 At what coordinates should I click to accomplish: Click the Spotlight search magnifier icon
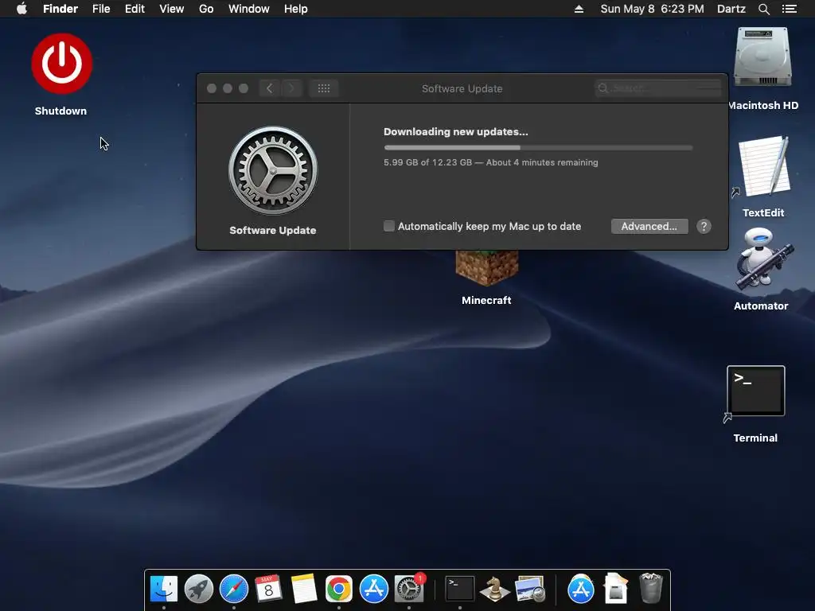pyautogui.click(x=763, y=9)
